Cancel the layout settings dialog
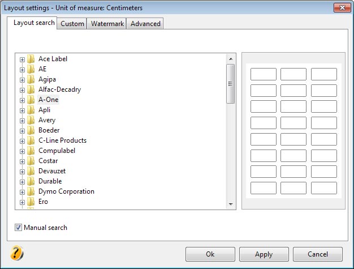This screenshot has height=269, width=354. (x=318, y=254)
